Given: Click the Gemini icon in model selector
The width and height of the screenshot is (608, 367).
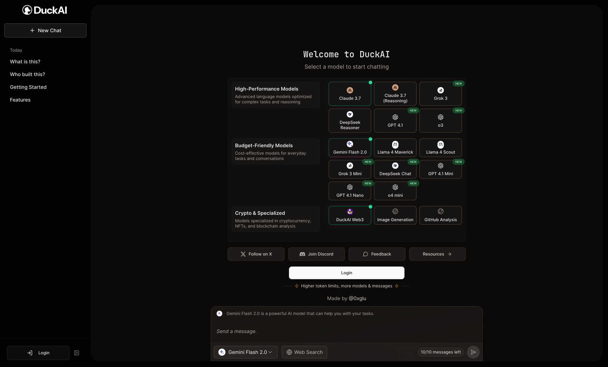Looking at the screenshot, I should tap(222, 352).
